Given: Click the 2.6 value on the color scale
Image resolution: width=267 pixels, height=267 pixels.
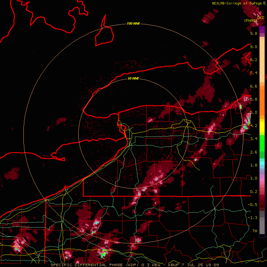Looking at the screenshot, I should coord(254,152).
